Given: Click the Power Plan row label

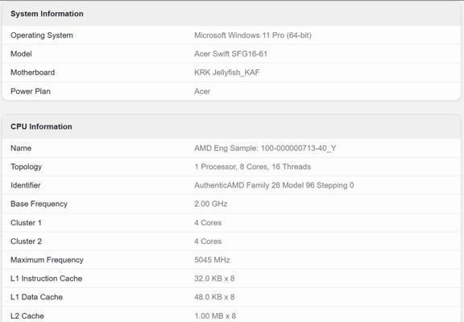Looking at the screenshot, I should pyautogui.click(x=31, y=91).
